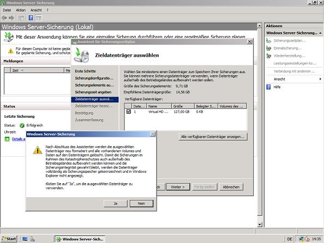Click the Zeit column sort arrow
Viewport: 324px width, 243px height.
coord(22,71)
